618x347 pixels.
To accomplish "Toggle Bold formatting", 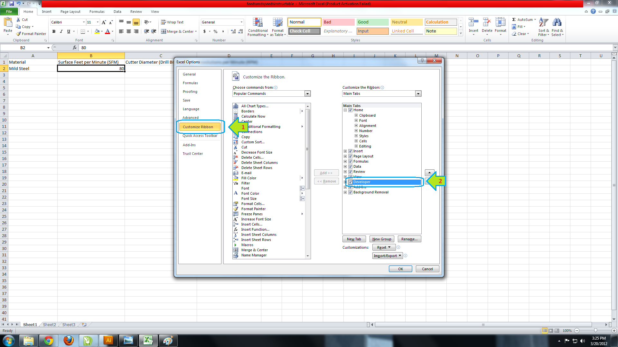I will click(x=54, y=31).
